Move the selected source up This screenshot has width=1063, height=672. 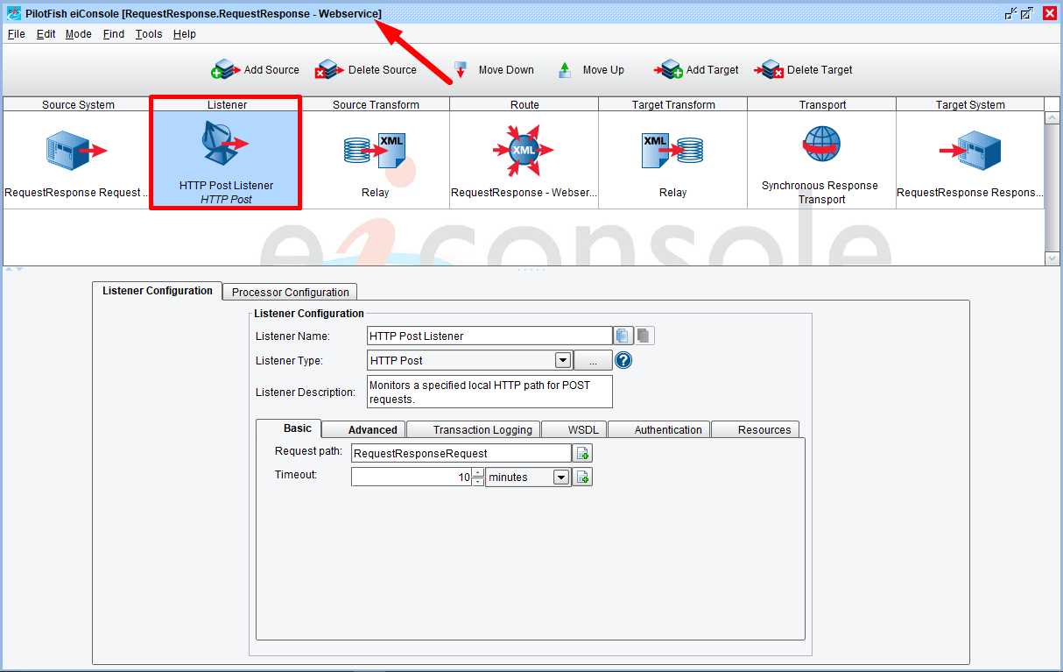(591, 70)
